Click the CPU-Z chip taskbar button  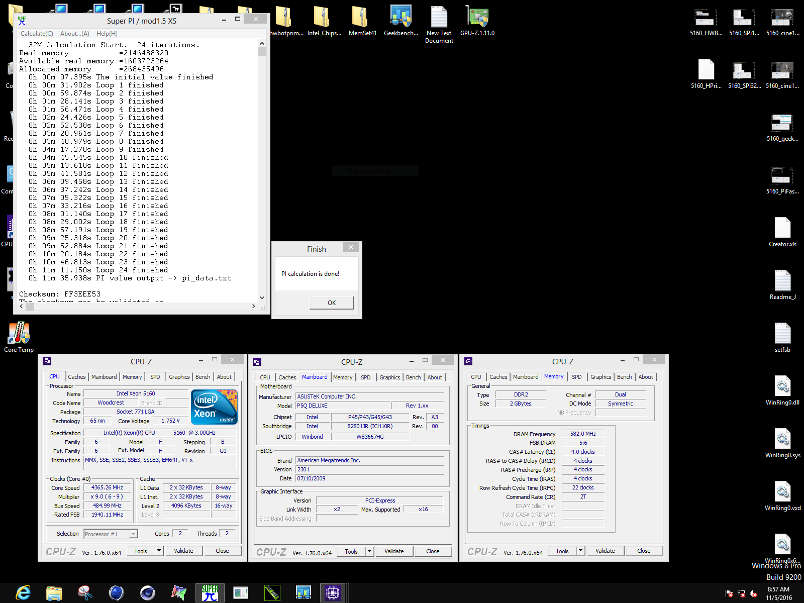[333, 593]
